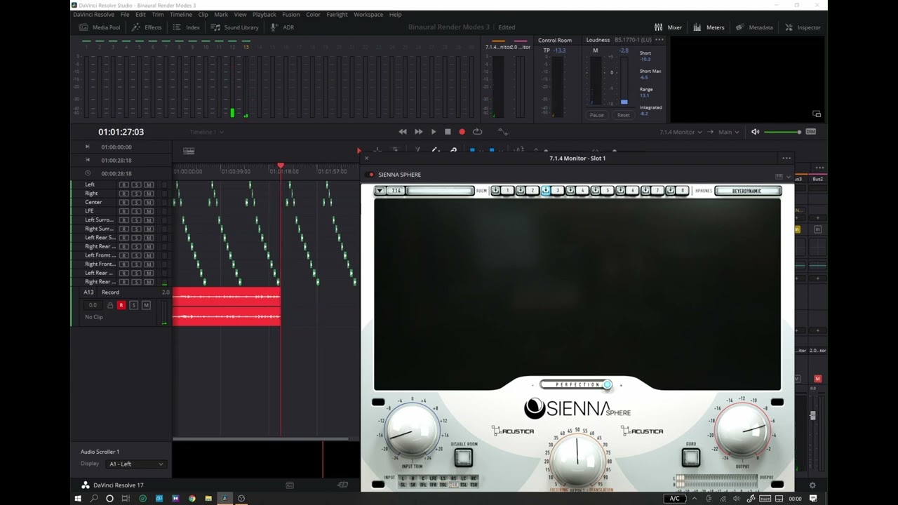Viewport: 898px width, 505px height.
Task: Mute track A13
Action: (x=146, y=305)
